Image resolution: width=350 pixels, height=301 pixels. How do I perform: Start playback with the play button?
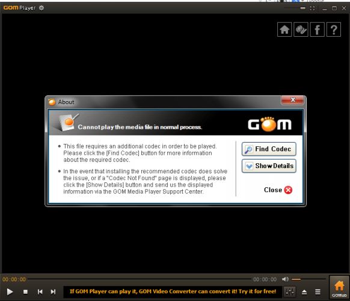tap(10, 292)
